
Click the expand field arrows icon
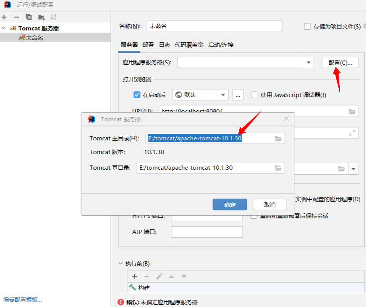[x=352, y=133]
